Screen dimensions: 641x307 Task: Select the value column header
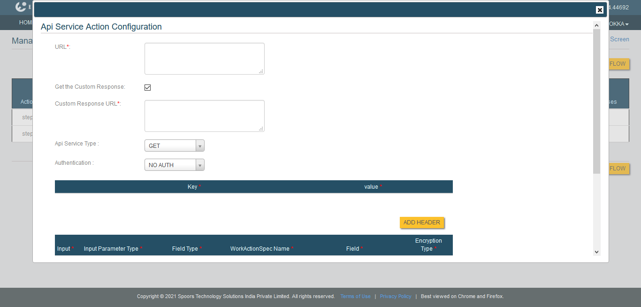(371, 187)
